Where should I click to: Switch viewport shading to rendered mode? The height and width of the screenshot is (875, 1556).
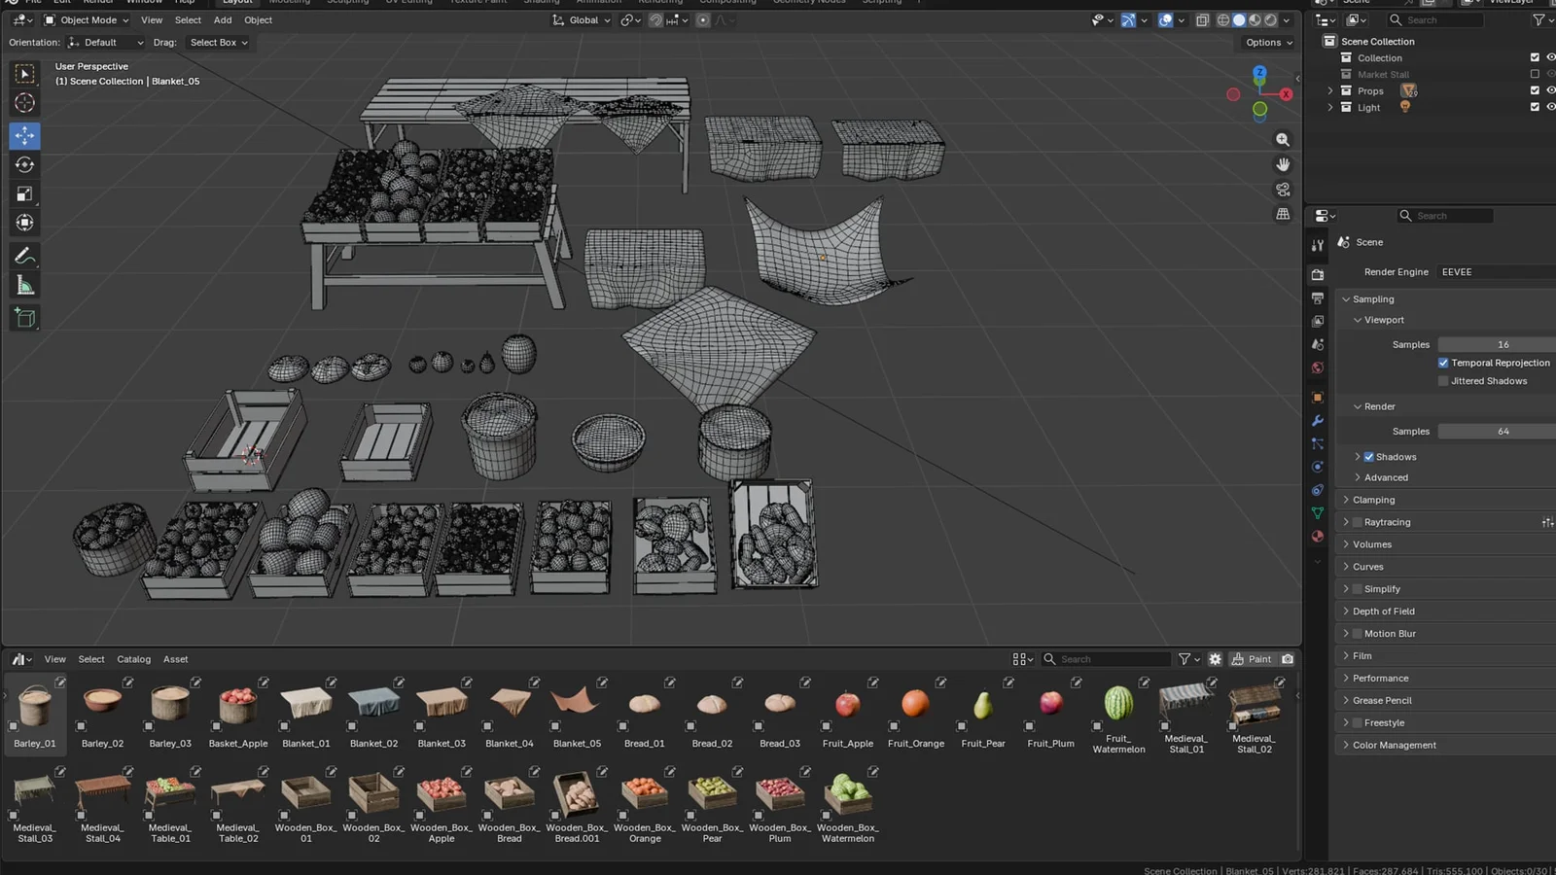coord(1269,19)
